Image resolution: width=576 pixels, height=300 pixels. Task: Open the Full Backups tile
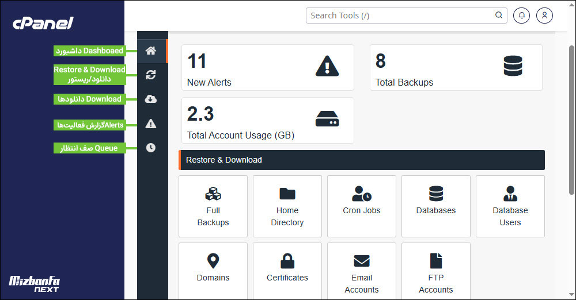(x=213, y=206)
